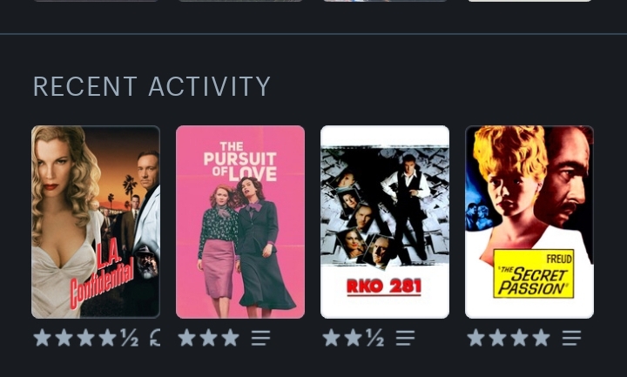Select the RKO 281 film poster

coord(385,222)
